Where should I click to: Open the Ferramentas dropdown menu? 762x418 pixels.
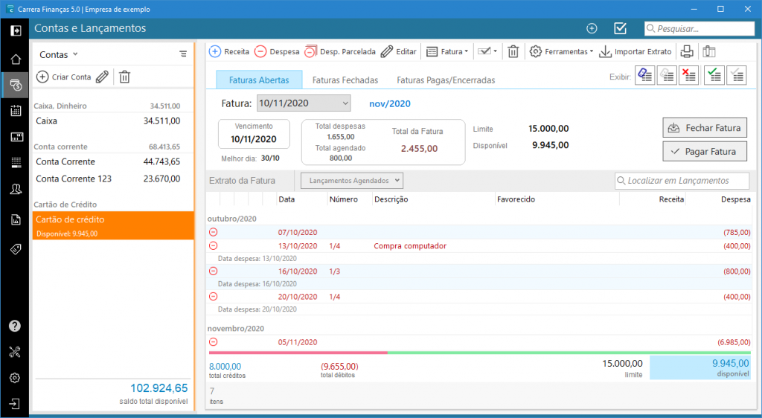pyautogui.click(x=561, y=52)
